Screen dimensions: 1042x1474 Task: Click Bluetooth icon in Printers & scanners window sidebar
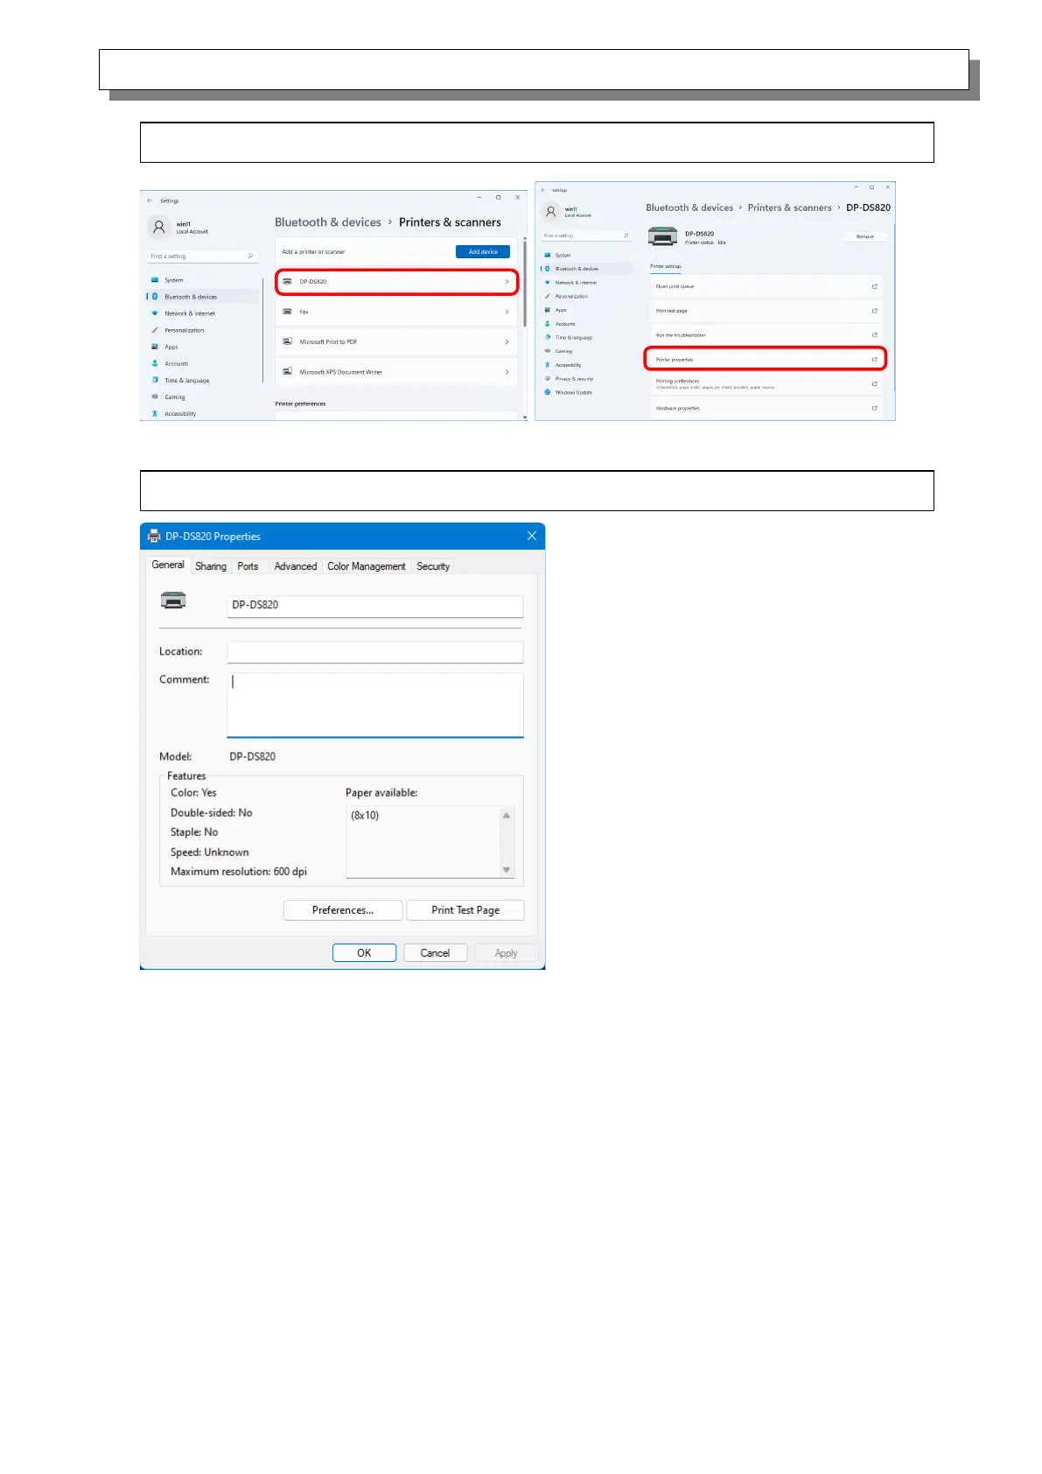coord(155,297)
